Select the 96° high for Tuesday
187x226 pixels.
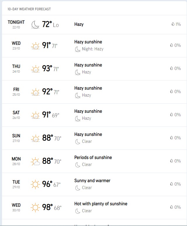pos(47,184)
